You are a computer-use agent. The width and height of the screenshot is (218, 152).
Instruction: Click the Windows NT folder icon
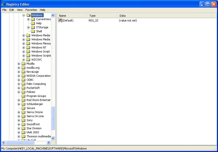(x=28, y=47)
